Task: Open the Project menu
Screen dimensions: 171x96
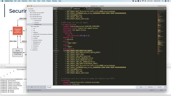Action: tap(49, 1)
